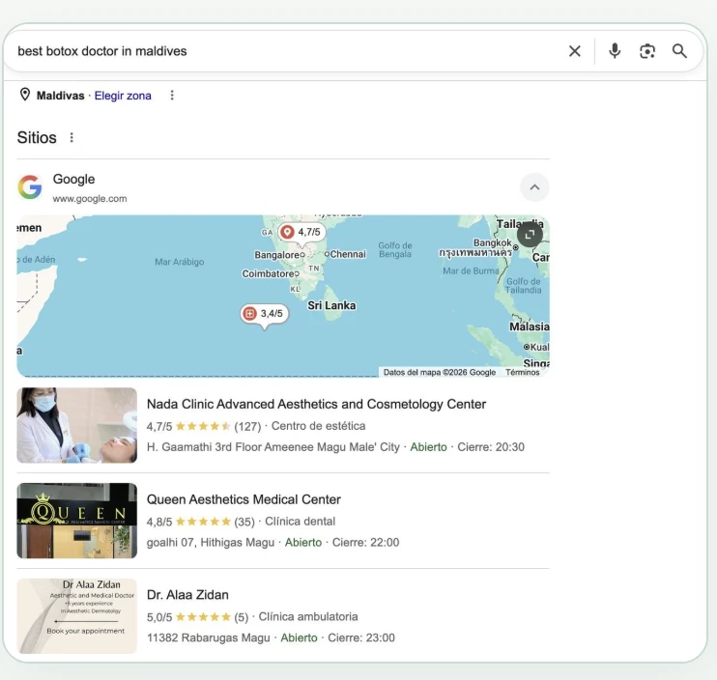Select the 4,7/5 map pin
This screenshot has height=680, width=717.
(301, 232)
